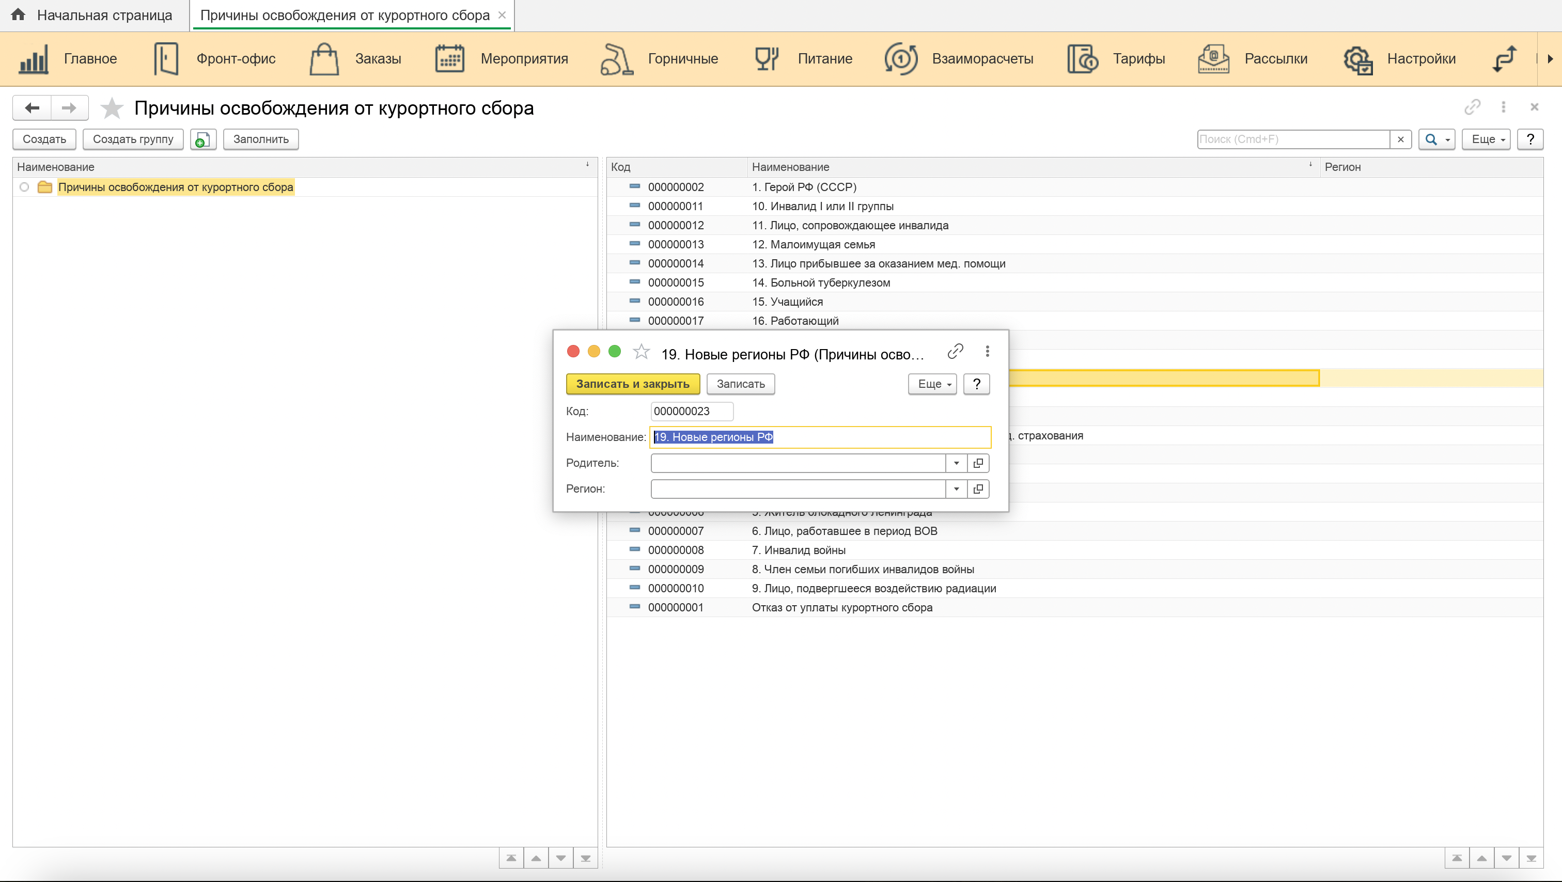This screenshot has width=1562, height=882.
Task: Open three-dot menu in dialog title
Action: 987,352
